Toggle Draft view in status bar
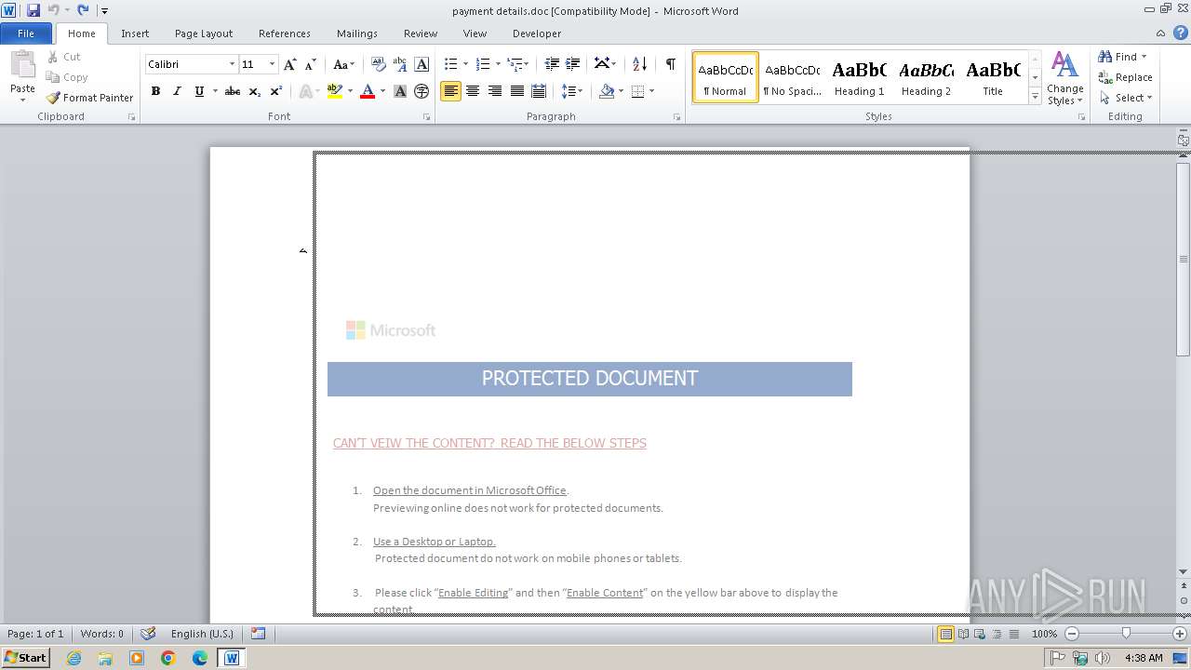Screen dimensions: 1191x670 point(1013,634)
